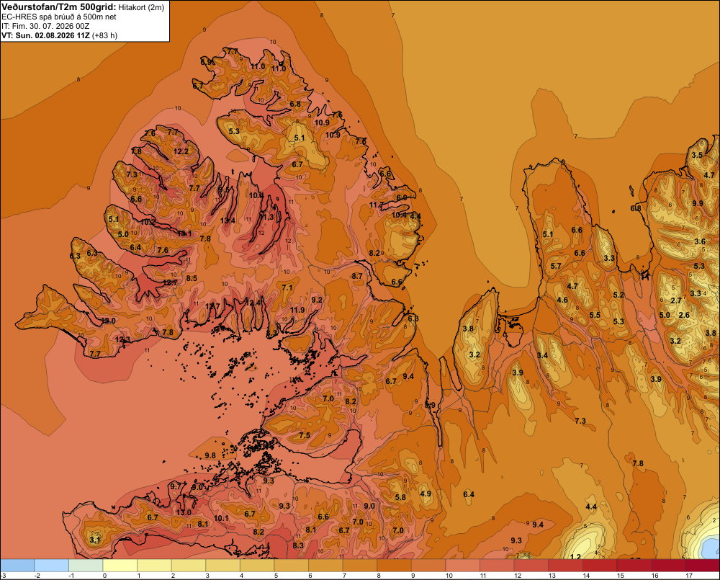Click the dark red 16 to 17 legend swatch
This screenshot has height=580, width=720.
(669, 566)
